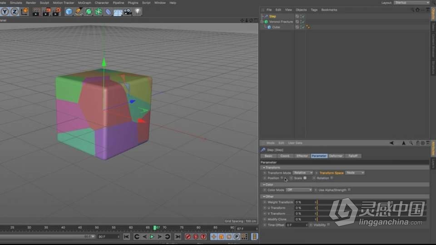436x245 pixels.
Task: Select the Cube primitive tool in toolbar
Action: point(69,11)
